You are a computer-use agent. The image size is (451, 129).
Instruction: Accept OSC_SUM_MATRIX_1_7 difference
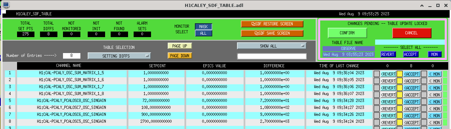411,87
